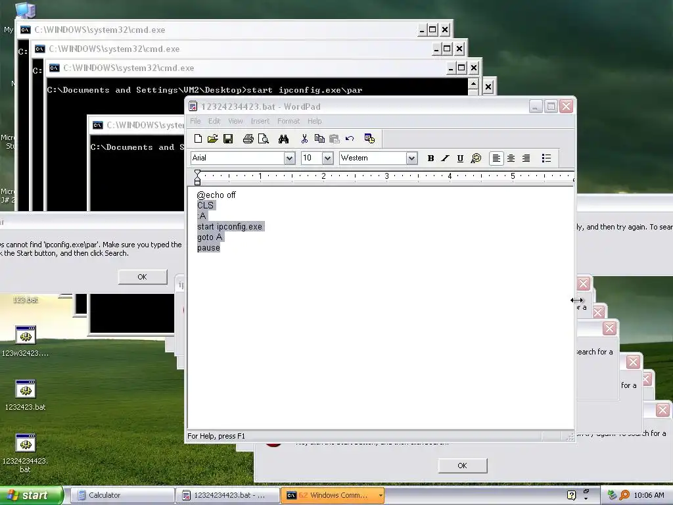Click the resize grip in WordPad status bar
This screenshot has height=505, width=673.
click(x=570, y=437)
